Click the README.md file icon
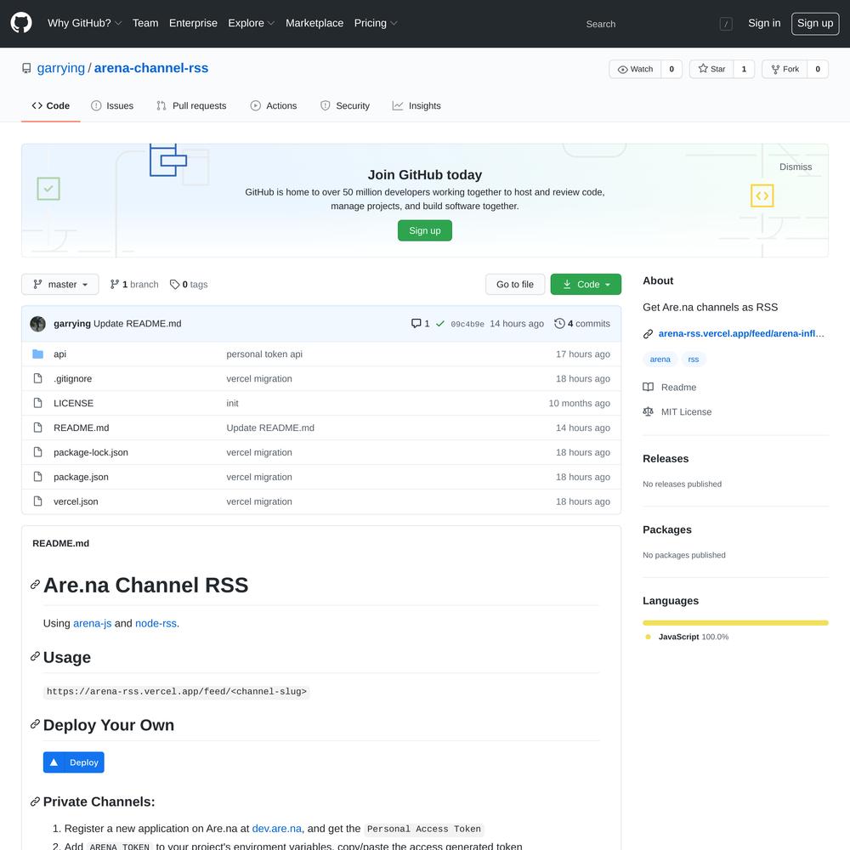 (37, 428)
